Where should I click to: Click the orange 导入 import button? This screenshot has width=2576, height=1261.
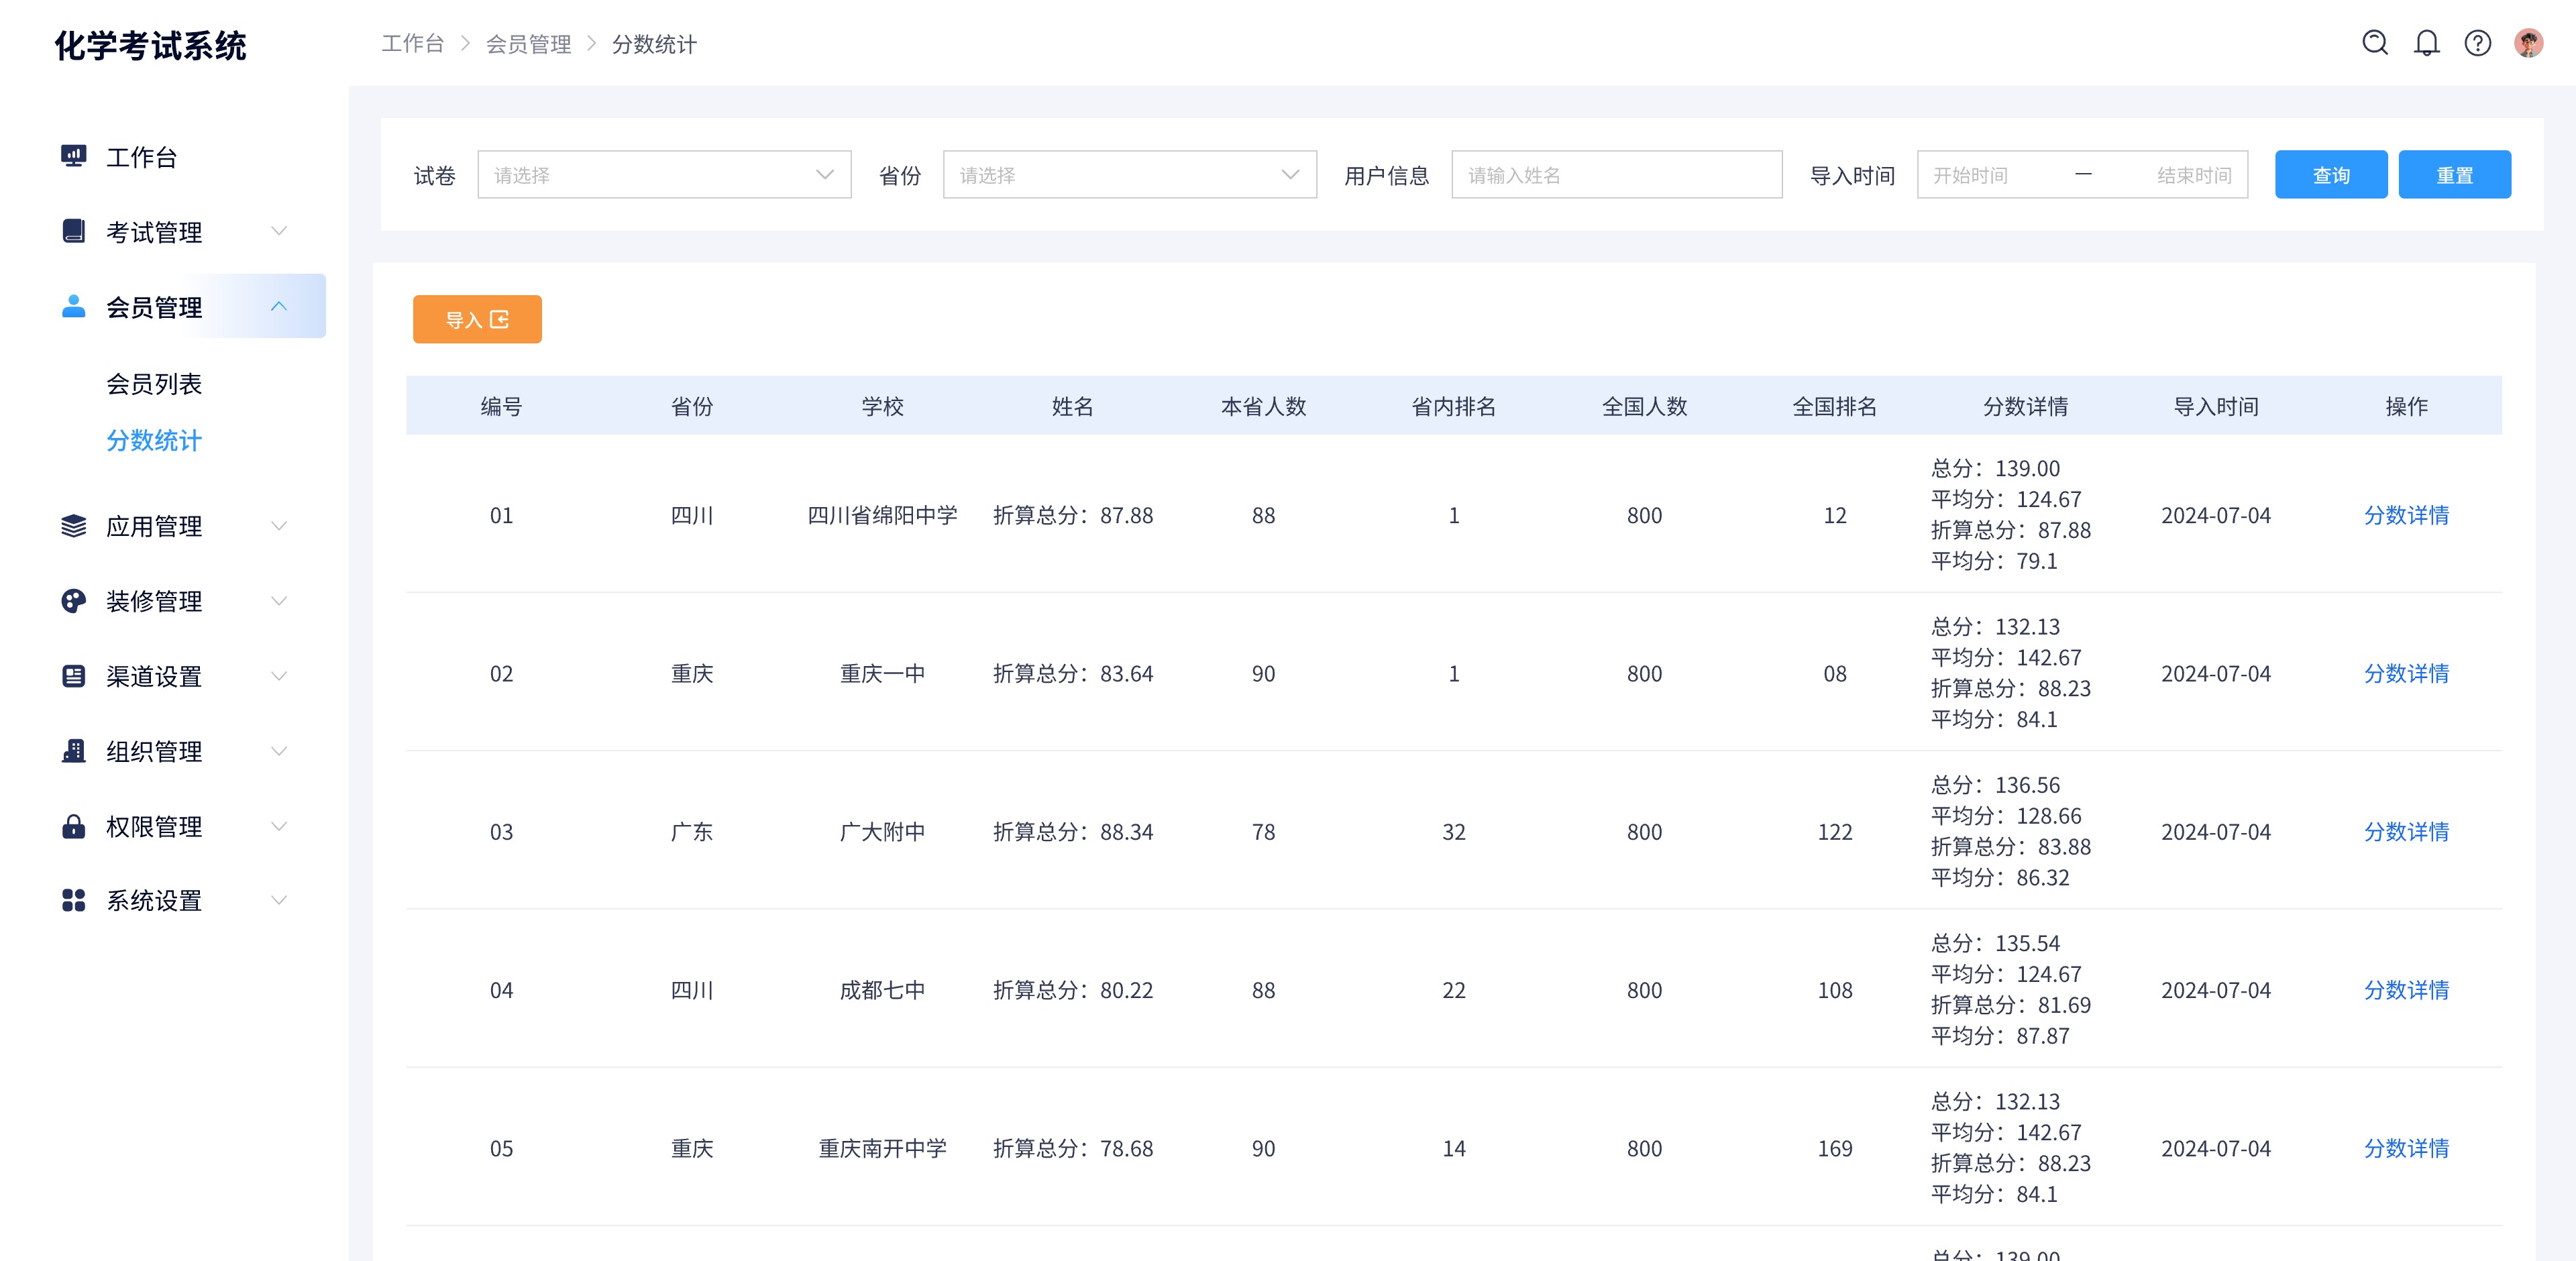(477, 319)
